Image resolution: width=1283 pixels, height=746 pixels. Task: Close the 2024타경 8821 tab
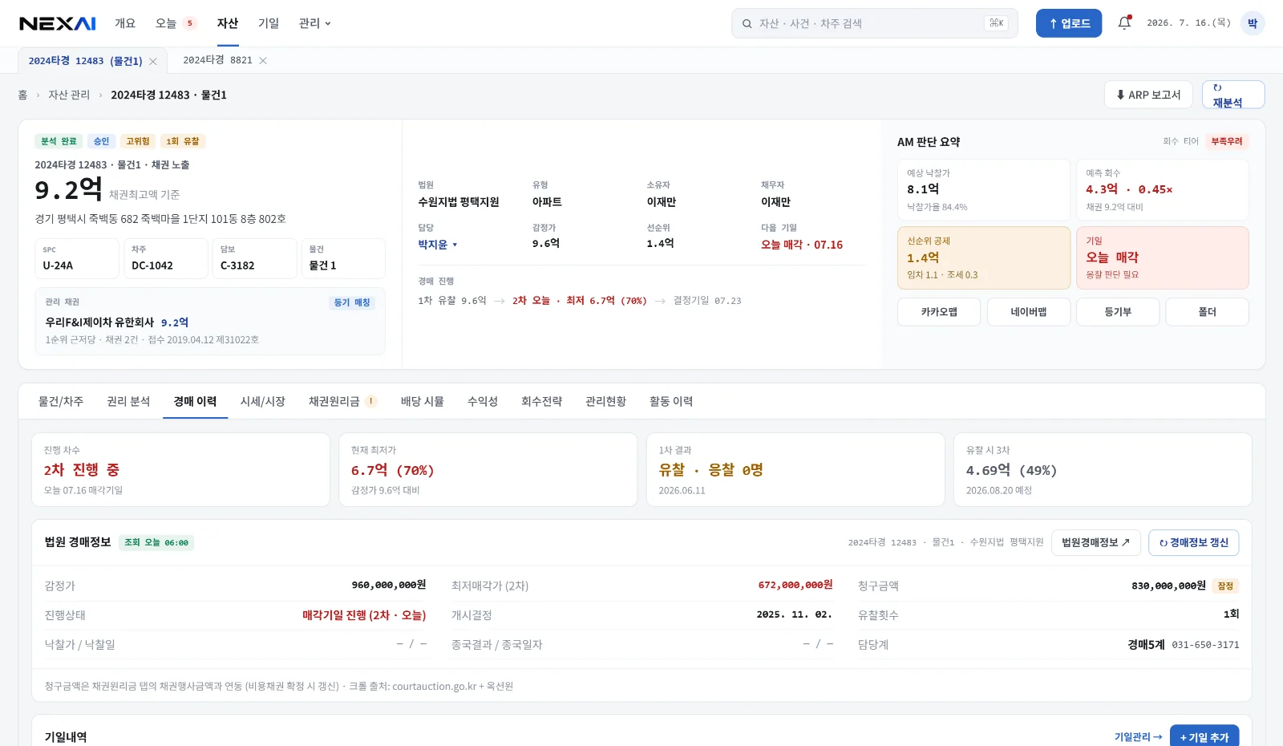pyautogui.click(x=263, y=60)
